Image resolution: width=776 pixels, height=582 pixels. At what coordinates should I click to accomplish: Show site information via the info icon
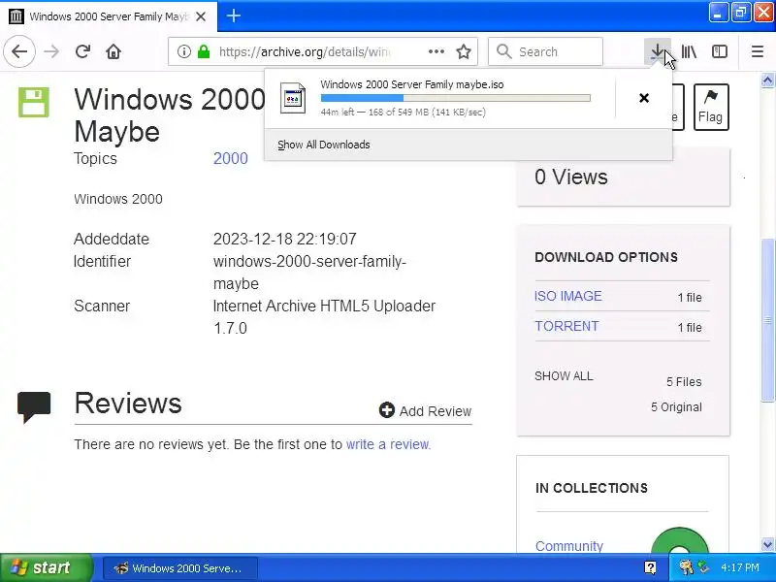click(x=183, y=51)
